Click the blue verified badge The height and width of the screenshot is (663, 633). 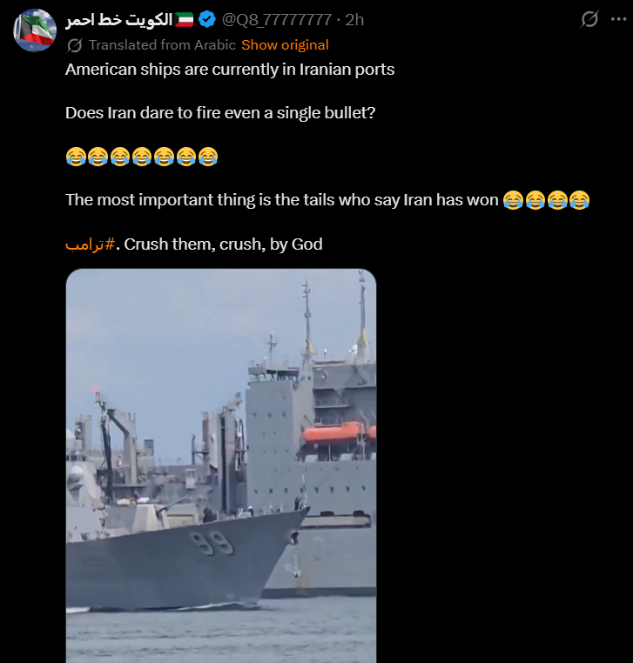pyautogui.click(x=207, y=19)
